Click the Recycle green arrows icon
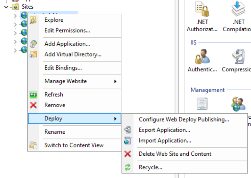Image resolution: width=251 pixels, height=178 pixels. coord(128,167)
